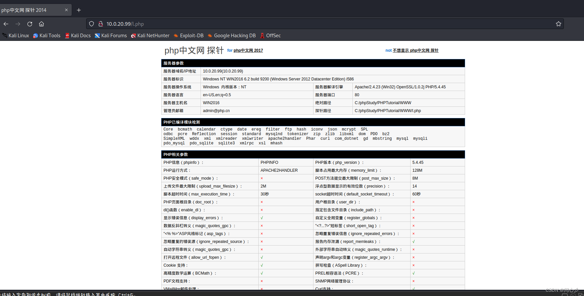
Task: Reload the page with the refresh icon
Action: pyautogui.click(x=30, y=24)
